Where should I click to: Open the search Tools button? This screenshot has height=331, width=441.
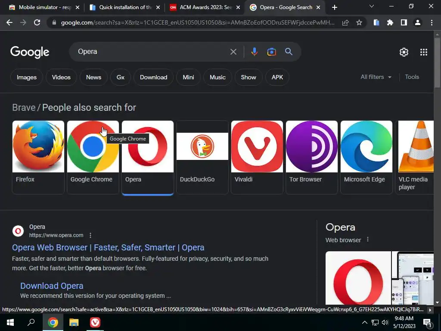[412, 77]
